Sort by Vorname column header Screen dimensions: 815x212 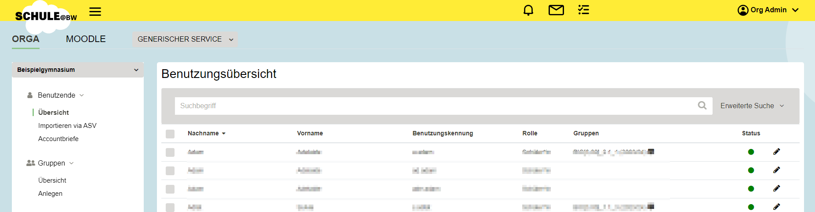click(x=310, y=133)
